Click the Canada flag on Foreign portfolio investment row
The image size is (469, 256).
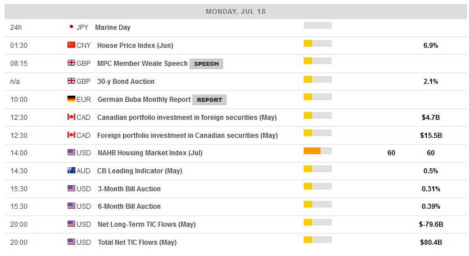pos(71,135)
